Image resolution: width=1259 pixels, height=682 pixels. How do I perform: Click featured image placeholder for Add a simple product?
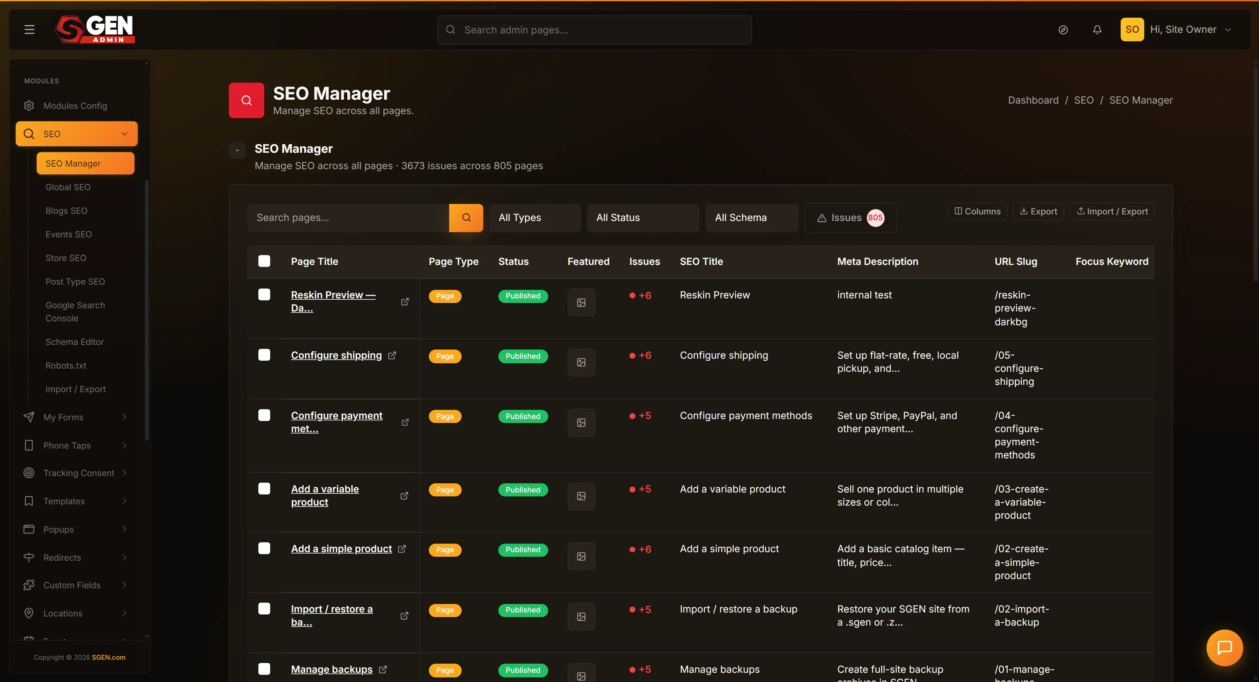[581, 556]
